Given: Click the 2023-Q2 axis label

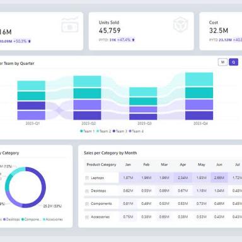Looking at the screenshot, I should click(x=88, y=124).
